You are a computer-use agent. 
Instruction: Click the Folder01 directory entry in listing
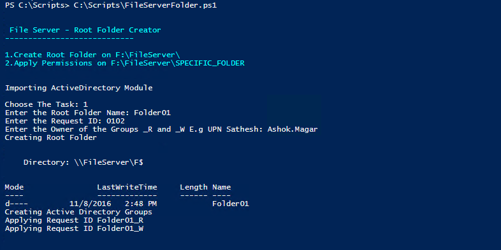pos(231,204)
